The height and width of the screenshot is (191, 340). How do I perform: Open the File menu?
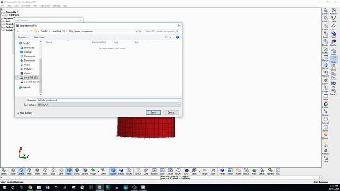[x=3, y=6]
